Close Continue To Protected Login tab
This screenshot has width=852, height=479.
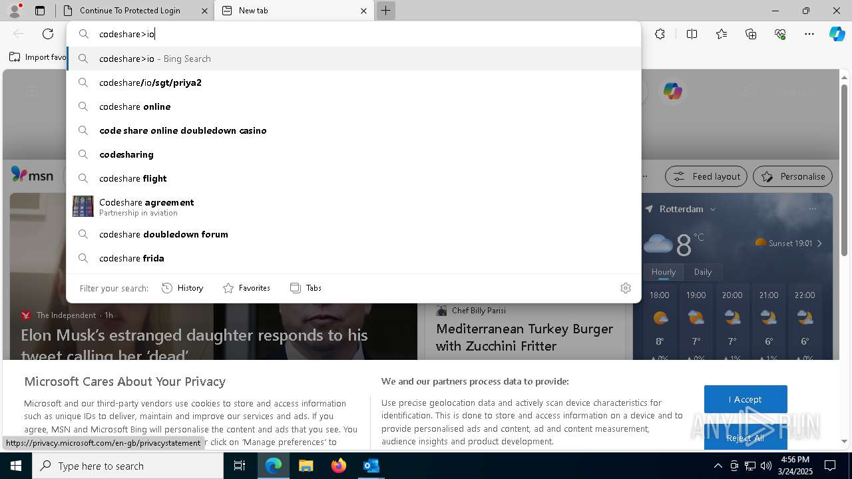[204, 11]
